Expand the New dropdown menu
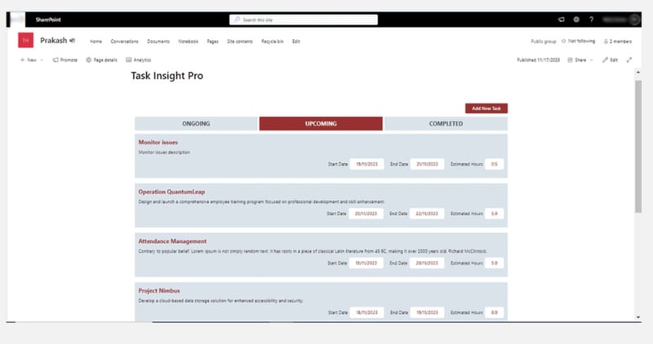The image size is (653, 344). [x=31, y=60]
